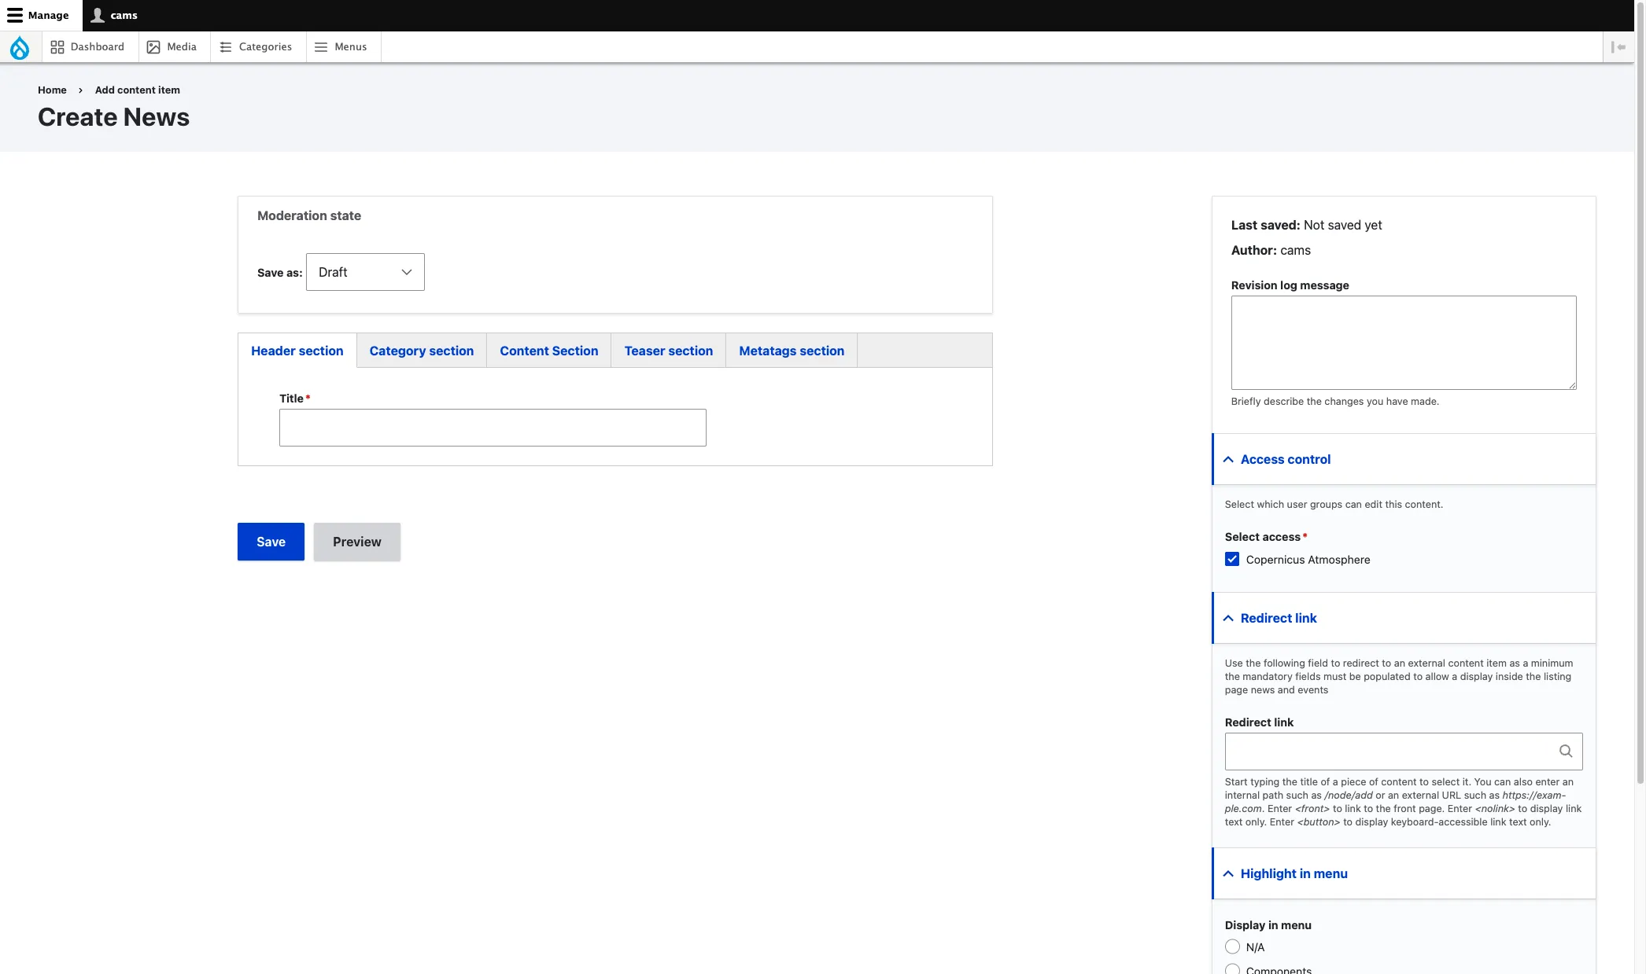Image resolution: width=1646 pixels, height=974 pixels.
Task: Click the Redirect link autocomplete field
Action: [1404, 752]
